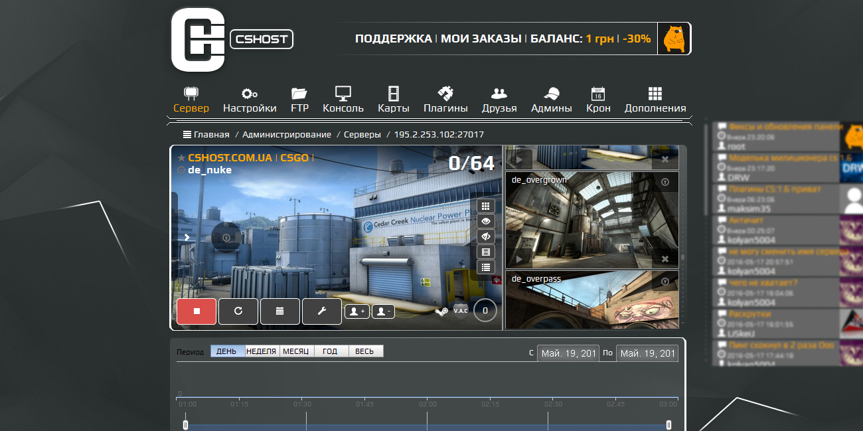
Task: Open the Дополнения add-ons section
Action: [655, 100]
